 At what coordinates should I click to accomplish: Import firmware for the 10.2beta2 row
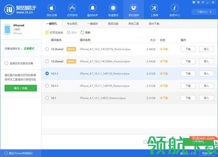[x=206, y=61]
